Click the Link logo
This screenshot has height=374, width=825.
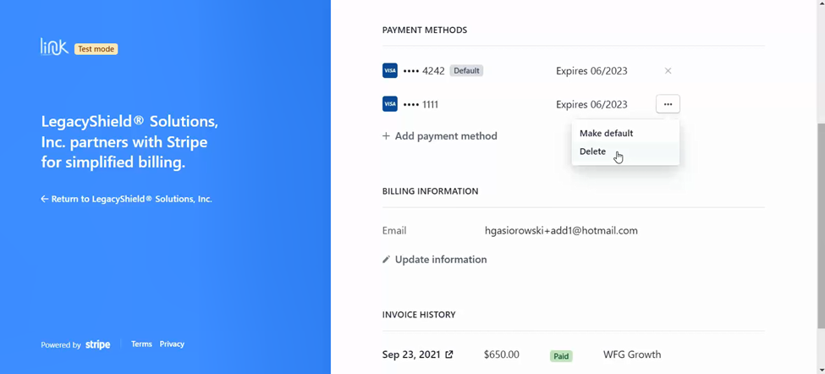(55, 47)
